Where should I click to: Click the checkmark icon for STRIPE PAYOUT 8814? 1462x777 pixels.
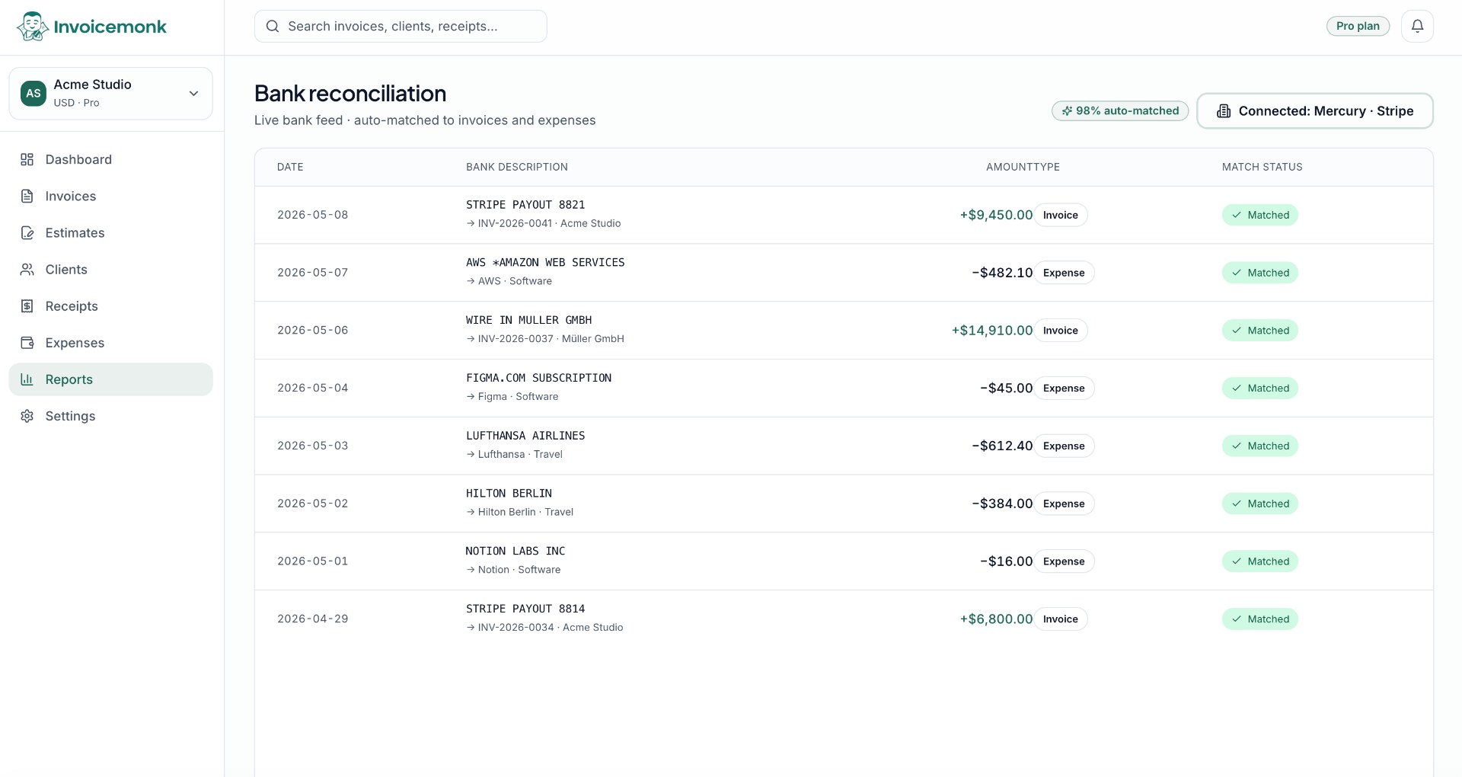tap(1237, 619)
